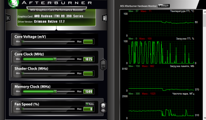Move the Core Clock slider thumb
The image size is (206, 120).
[55, 59]
